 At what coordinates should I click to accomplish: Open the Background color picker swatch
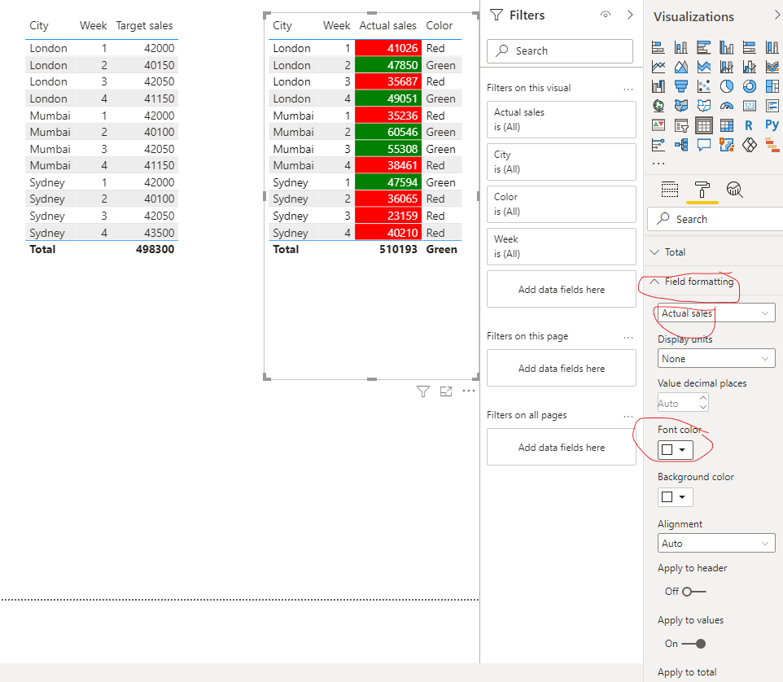(675, 496)
